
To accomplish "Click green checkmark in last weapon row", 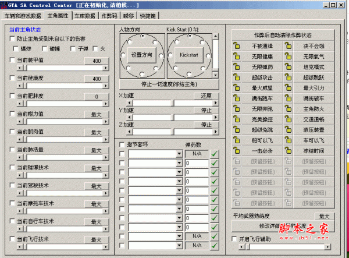I will [214, 245].
